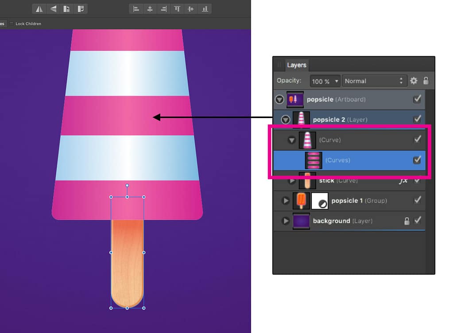Toggle background layer visibility

tap(417, 221)
